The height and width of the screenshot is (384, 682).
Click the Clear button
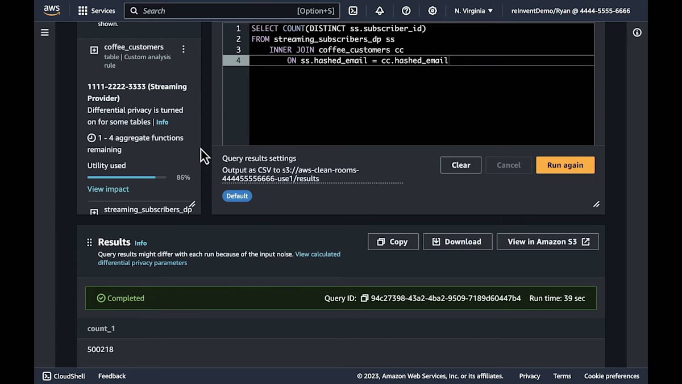(x=461, y=165)
